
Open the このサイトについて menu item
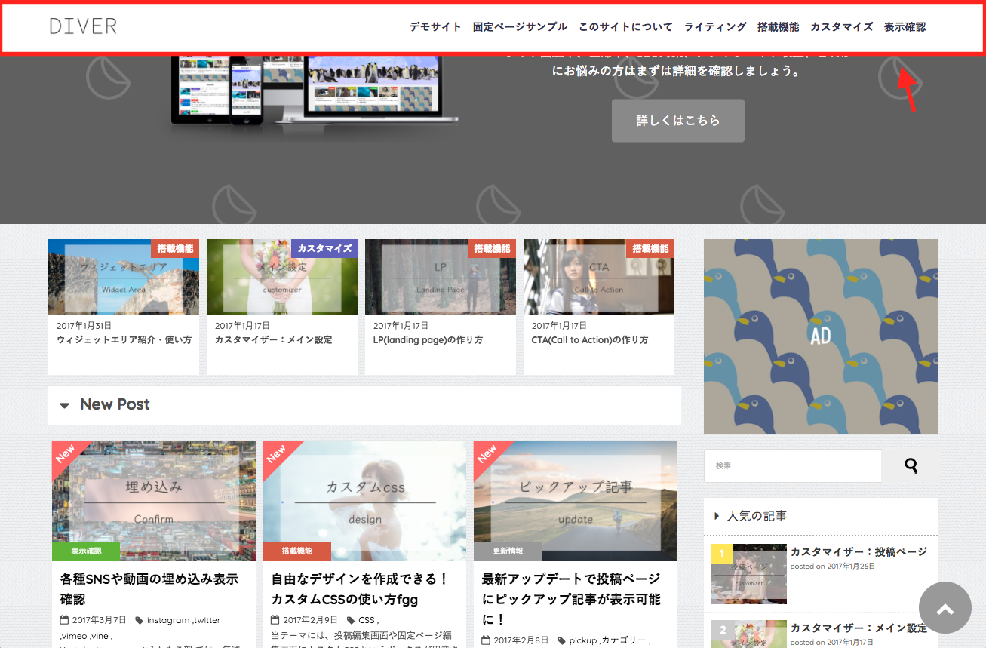click(625, 27)
